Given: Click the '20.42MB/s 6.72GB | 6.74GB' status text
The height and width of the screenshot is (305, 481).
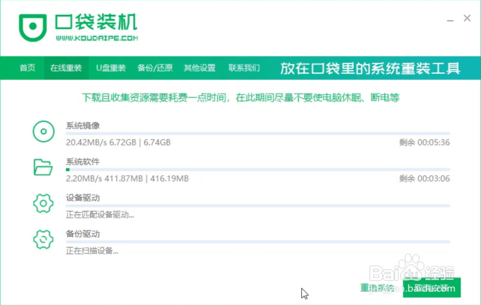Looking at the screenshot, I should 118,142.
